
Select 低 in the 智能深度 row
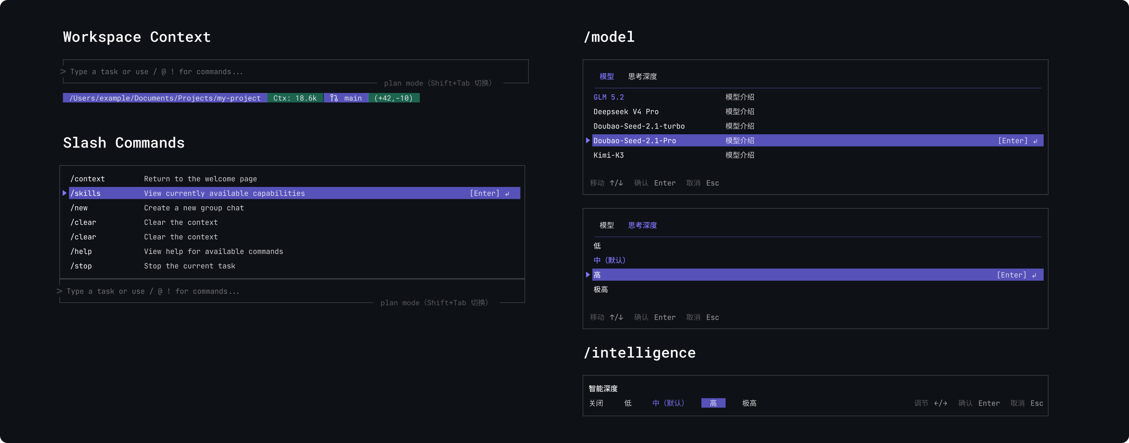coord(628,403)
